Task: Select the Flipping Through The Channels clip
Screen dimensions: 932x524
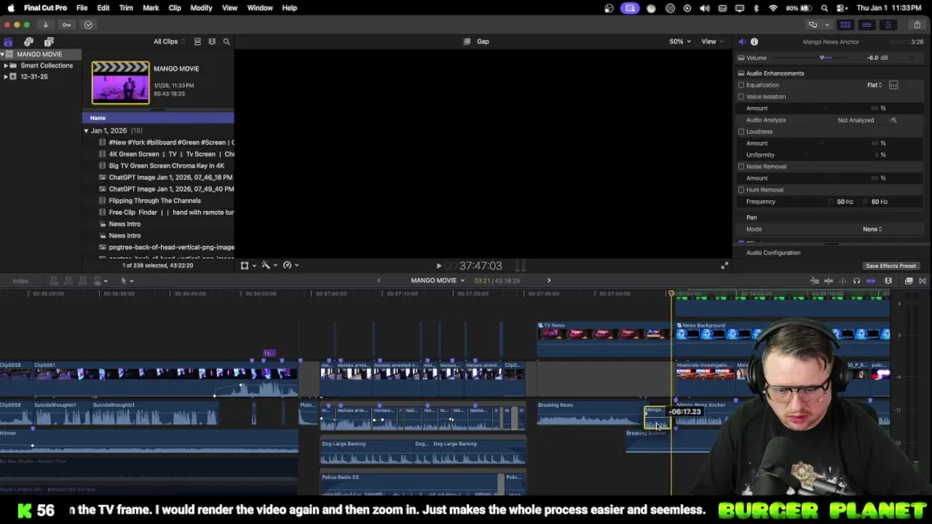Action: coord(154,201)
